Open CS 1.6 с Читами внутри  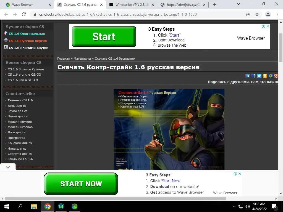click(28, 48)
